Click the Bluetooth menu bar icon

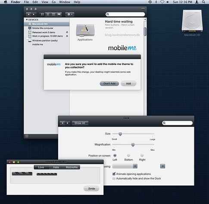click(x=156, y=2)
